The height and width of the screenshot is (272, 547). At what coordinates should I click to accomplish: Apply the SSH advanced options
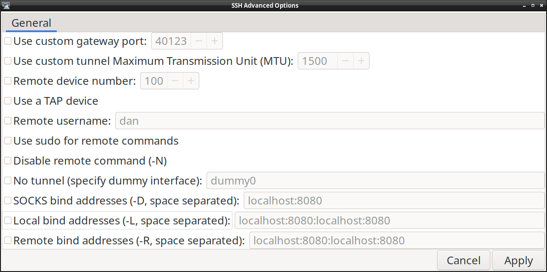(518, 261)
